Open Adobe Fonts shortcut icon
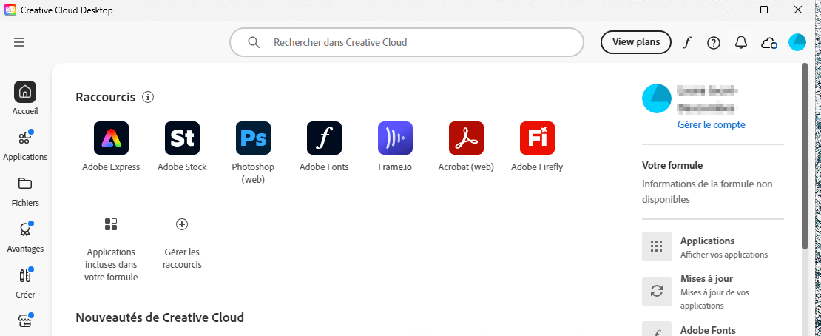 pyautogui.click(x=324, y=138)
